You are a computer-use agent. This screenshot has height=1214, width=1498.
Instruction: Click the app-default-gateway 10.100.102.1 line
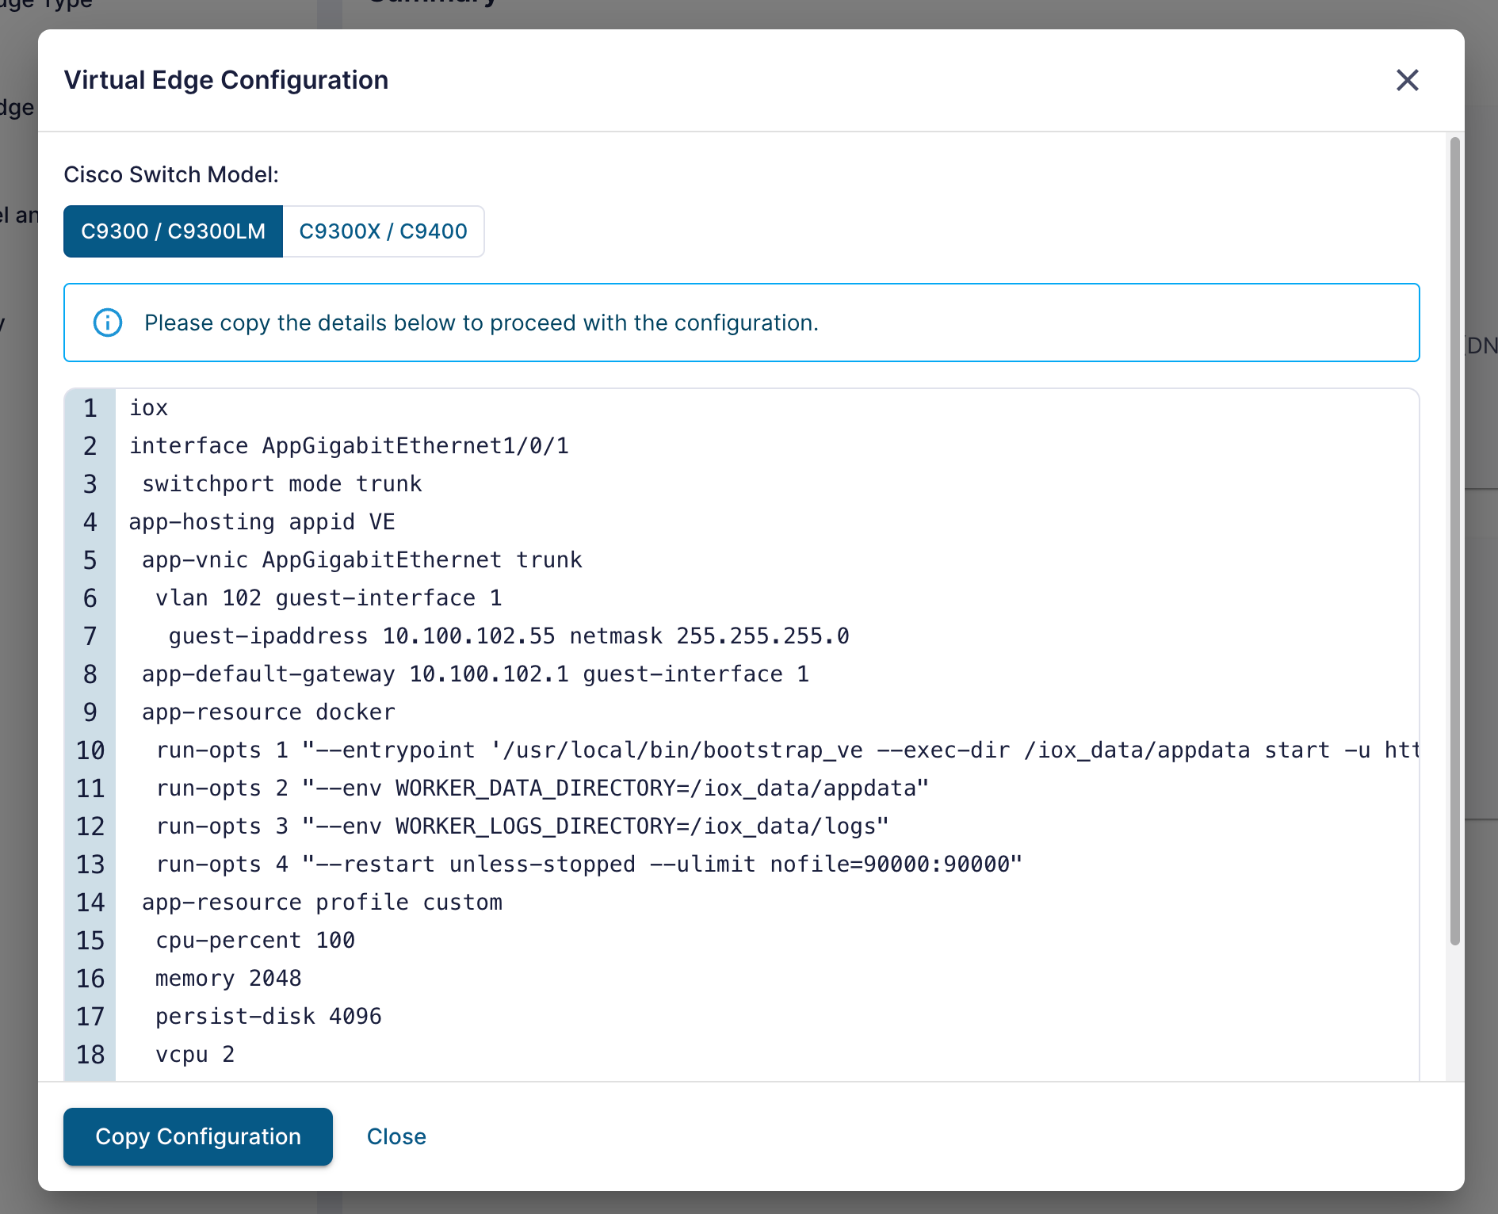tap(476, 674)
